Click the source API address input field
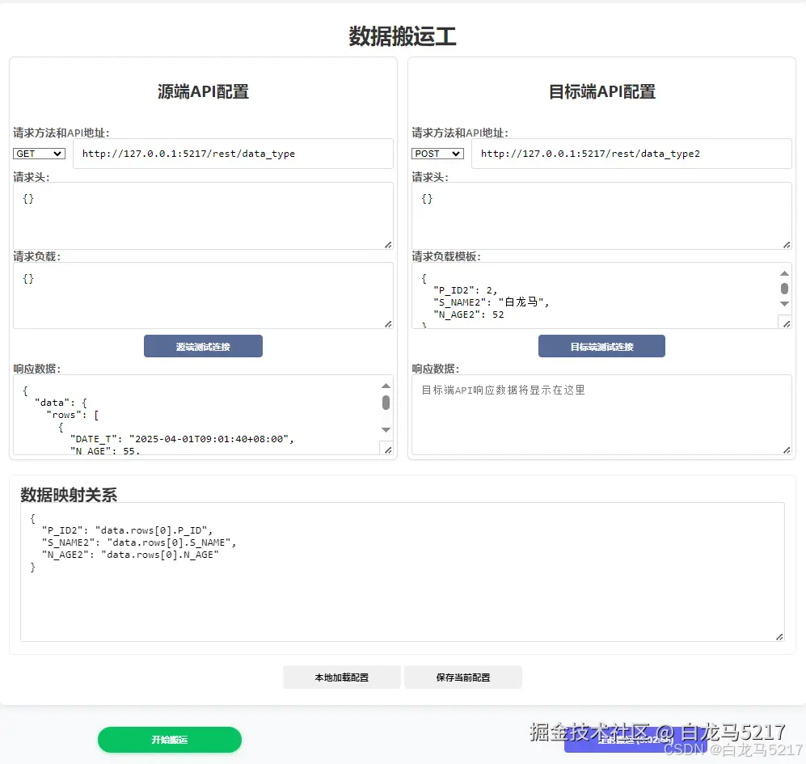The width and height of the screenshot is (806, 764). (233, 154)
